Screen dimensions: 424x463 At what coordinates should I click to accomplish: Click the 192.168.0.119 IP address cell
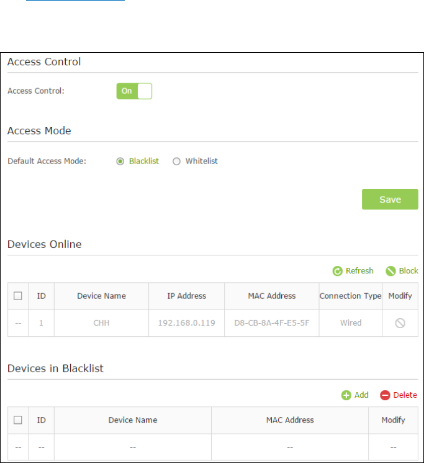point(186,323)
